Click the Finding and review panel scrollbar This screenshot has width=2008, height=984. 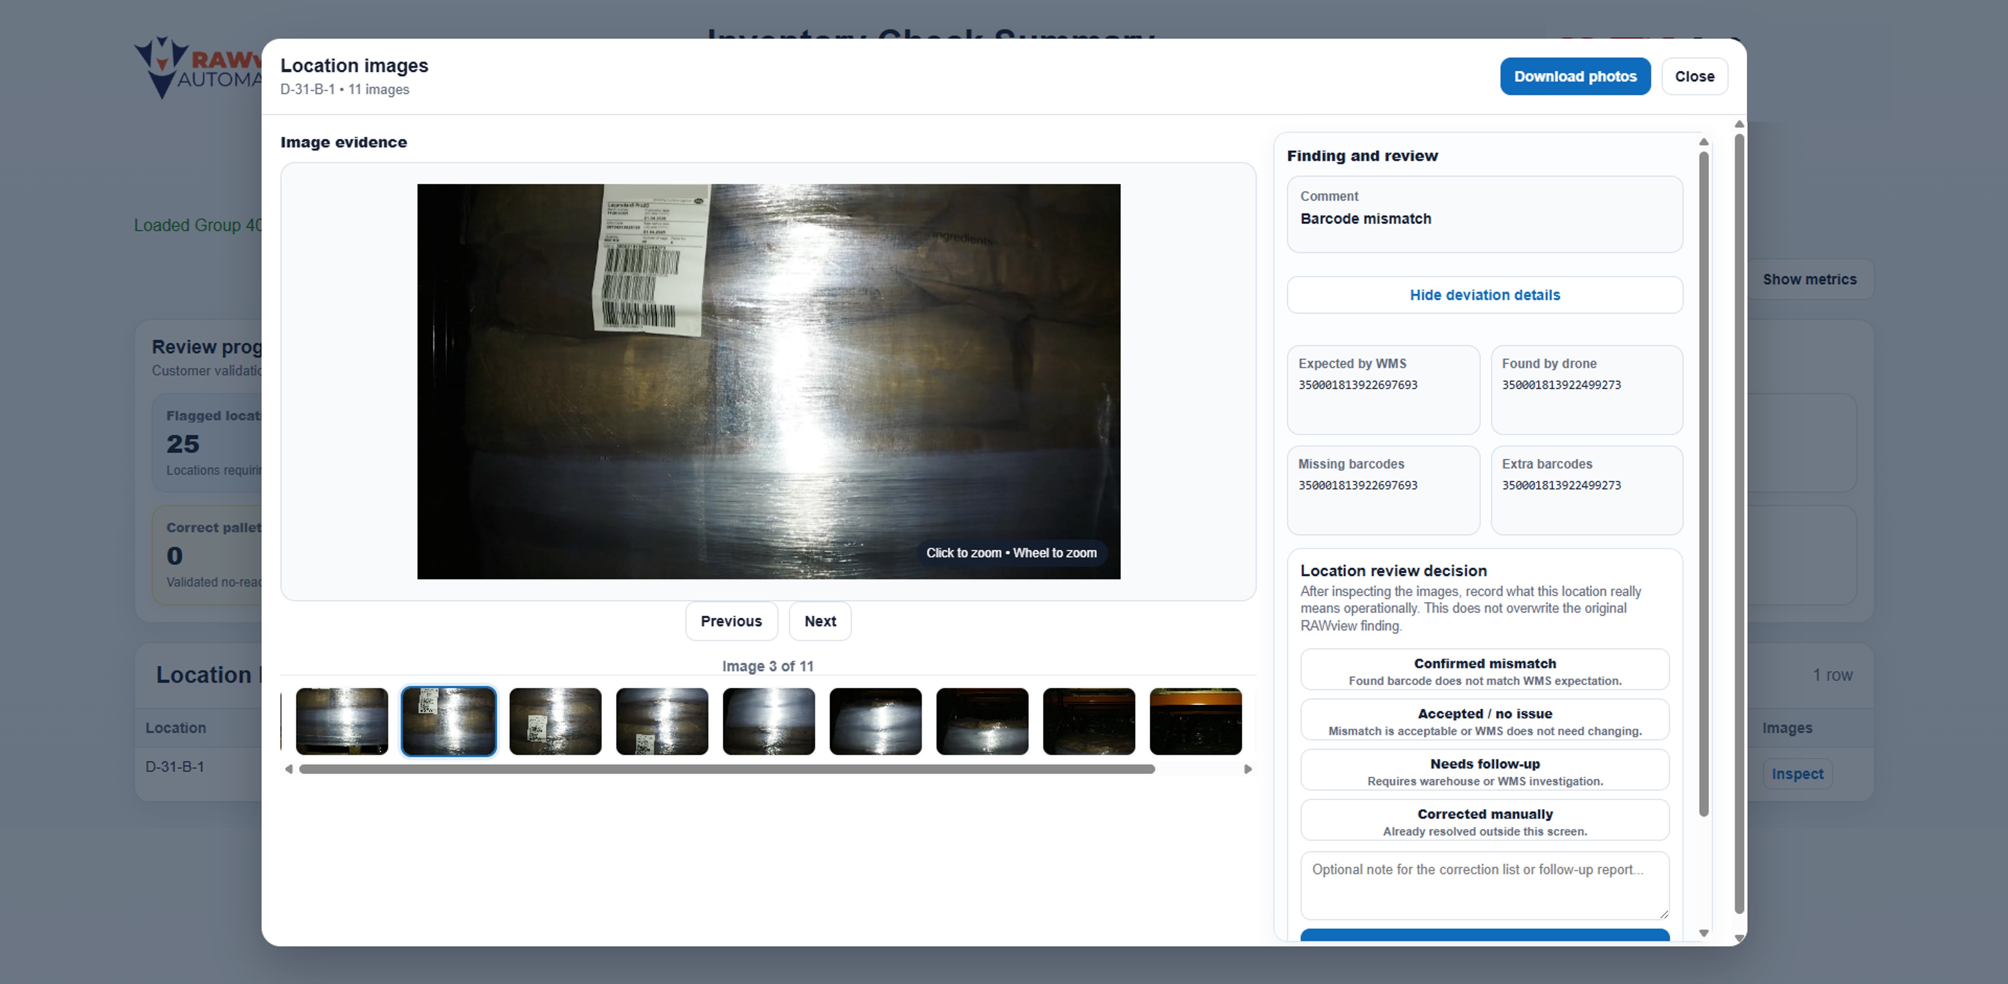click(1704, 484)
